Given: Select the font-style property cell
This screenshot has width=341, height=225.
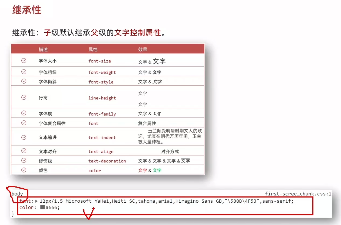Looking at the screenshot, I should [101, 82].
